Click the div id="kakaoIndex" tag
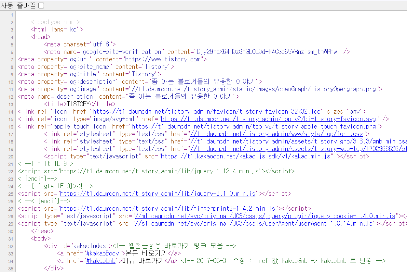407x272 pixels. [x=78, y=246]
